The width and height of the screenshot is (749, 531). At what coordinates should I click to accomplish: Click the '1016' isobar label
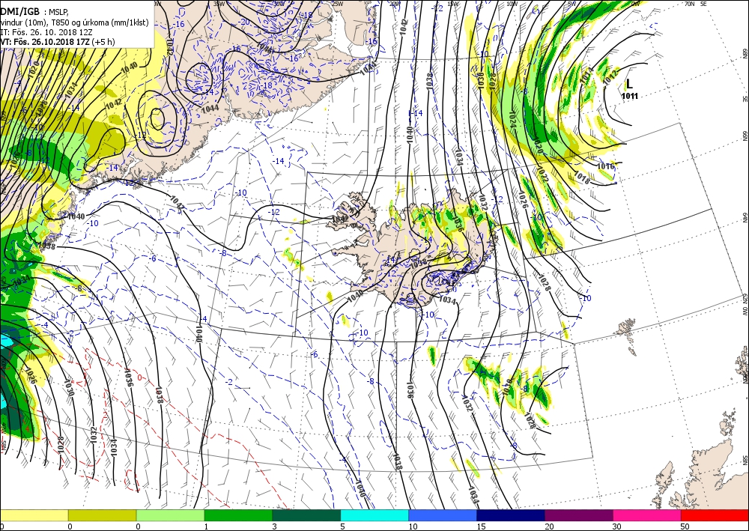pyautogui.click(x=606, y=166)
